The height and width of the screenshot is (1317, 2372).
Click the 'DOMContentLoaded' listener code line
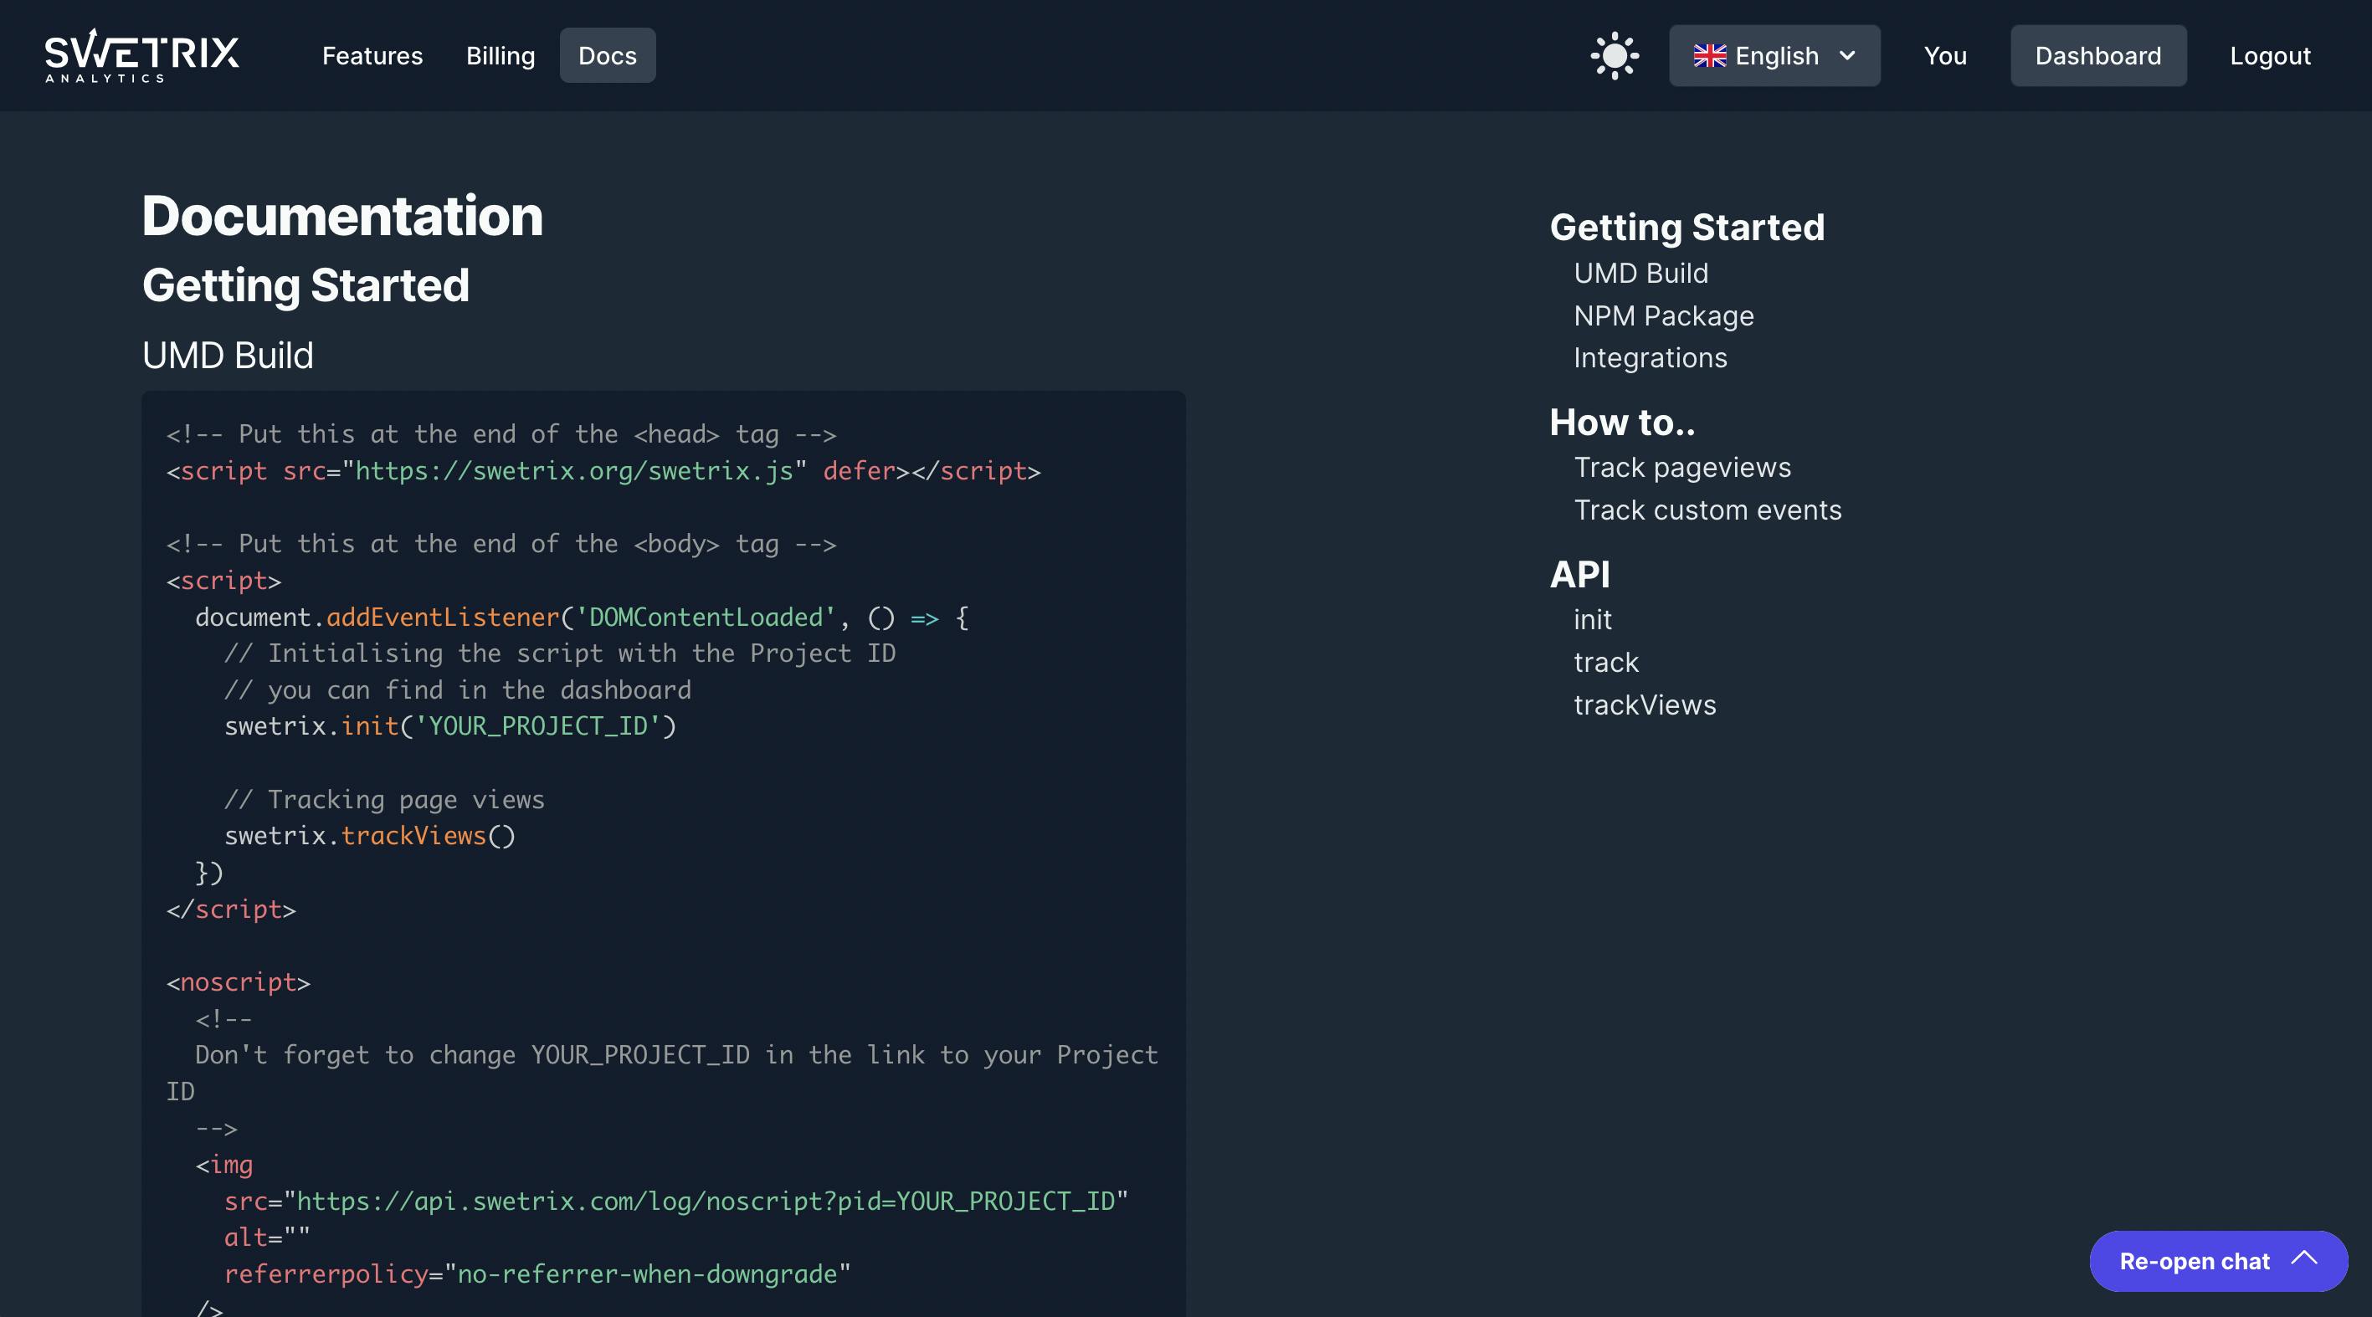pyautogui.click(x=582, y=617)
